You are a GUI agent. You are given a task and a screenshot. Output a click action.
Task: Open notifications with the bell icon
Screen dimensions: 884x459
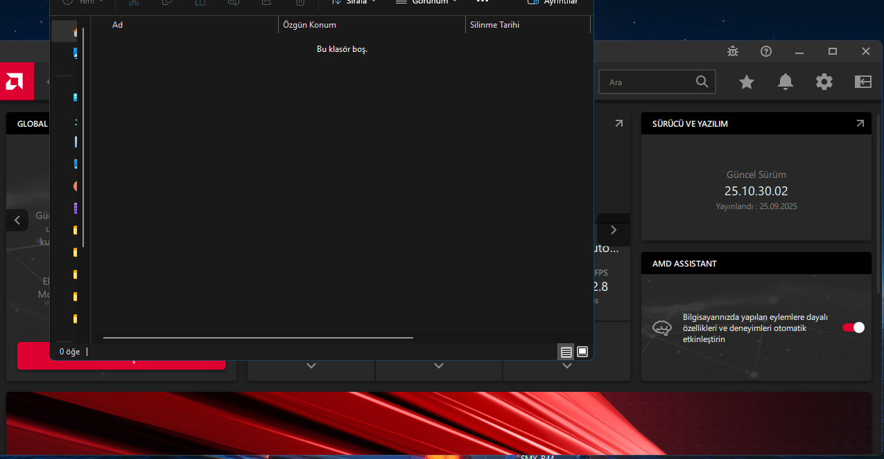point(786,82)
